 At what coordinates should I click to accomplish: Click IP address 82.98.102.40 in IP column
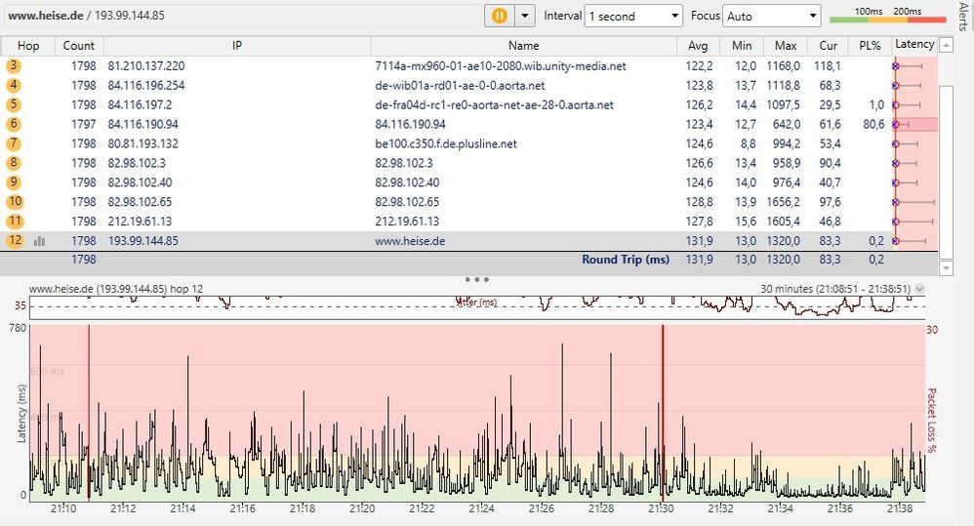[140, 182]
